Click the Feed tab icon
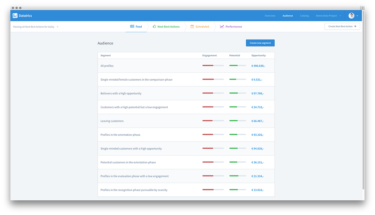This screenshot has height=215, width=375. [132, 27]
